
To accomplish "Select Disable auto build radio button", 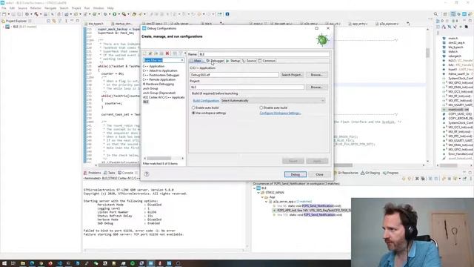I will pos(261,108).
